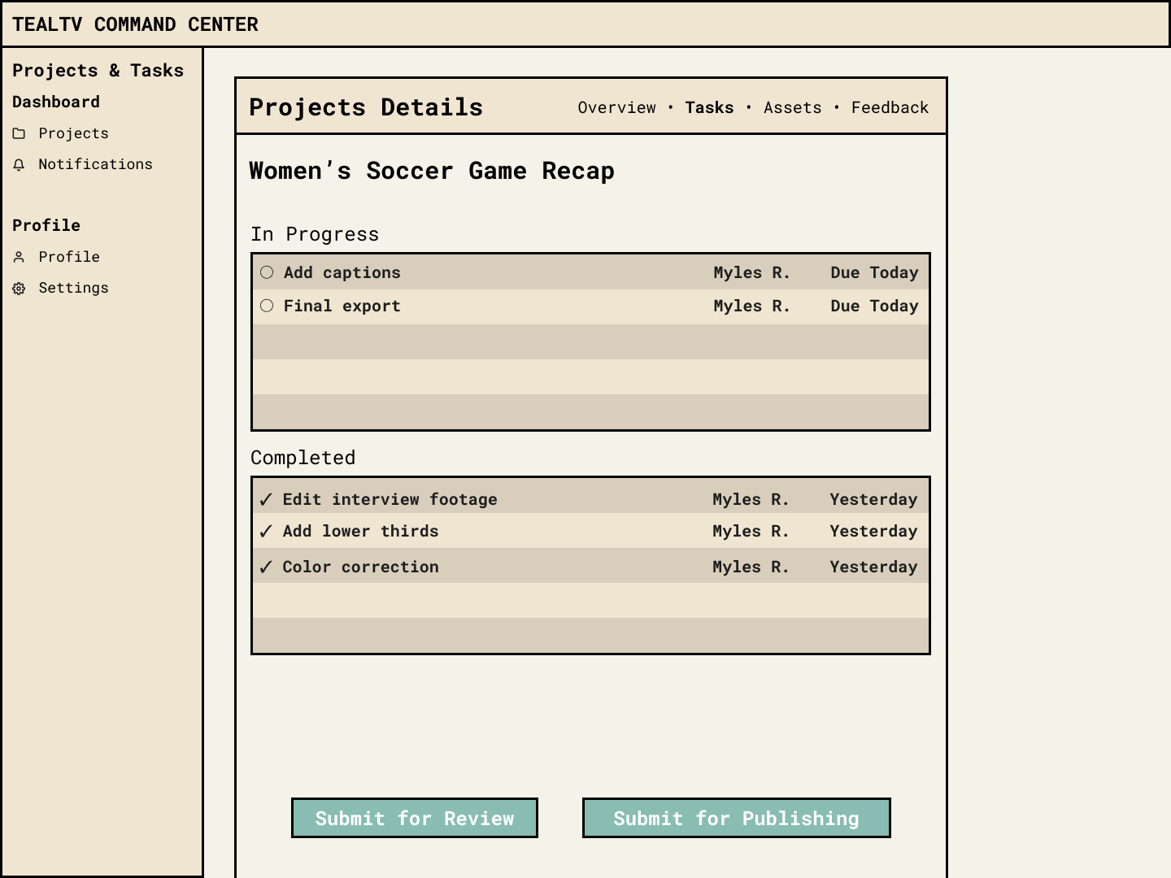Click the TEALTV COMMAND CENTER header title
The image size is (1171, 878).
tap(135, 24)
